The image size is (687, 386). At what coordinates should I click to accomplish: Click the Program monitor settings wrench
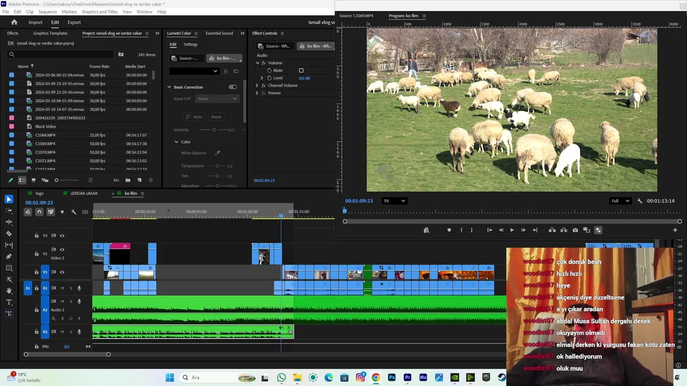640,201
